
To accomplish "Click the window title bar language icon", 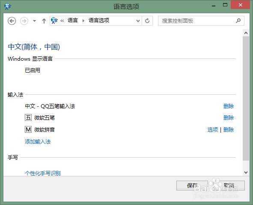I will point(8,6).
